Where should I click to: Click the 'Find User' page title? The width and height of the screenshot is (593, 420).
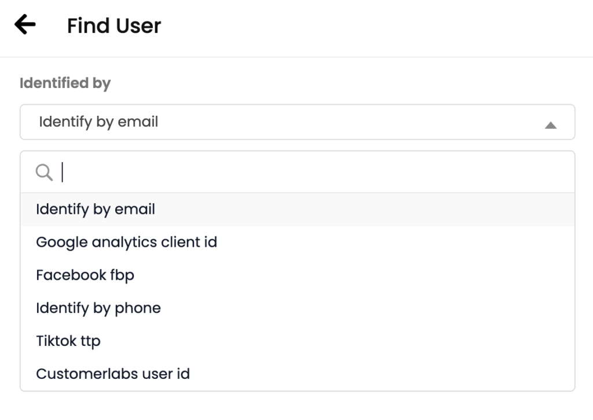coord(114,25)
